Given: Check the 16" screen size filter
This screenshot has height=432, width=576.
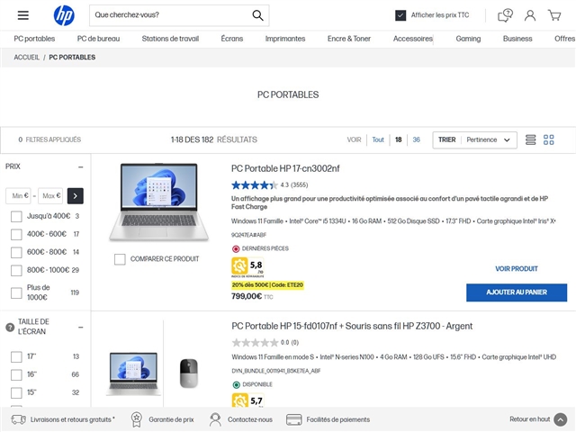Looking at the screenshot, I should pyautogui.click(x=16, y=374).
